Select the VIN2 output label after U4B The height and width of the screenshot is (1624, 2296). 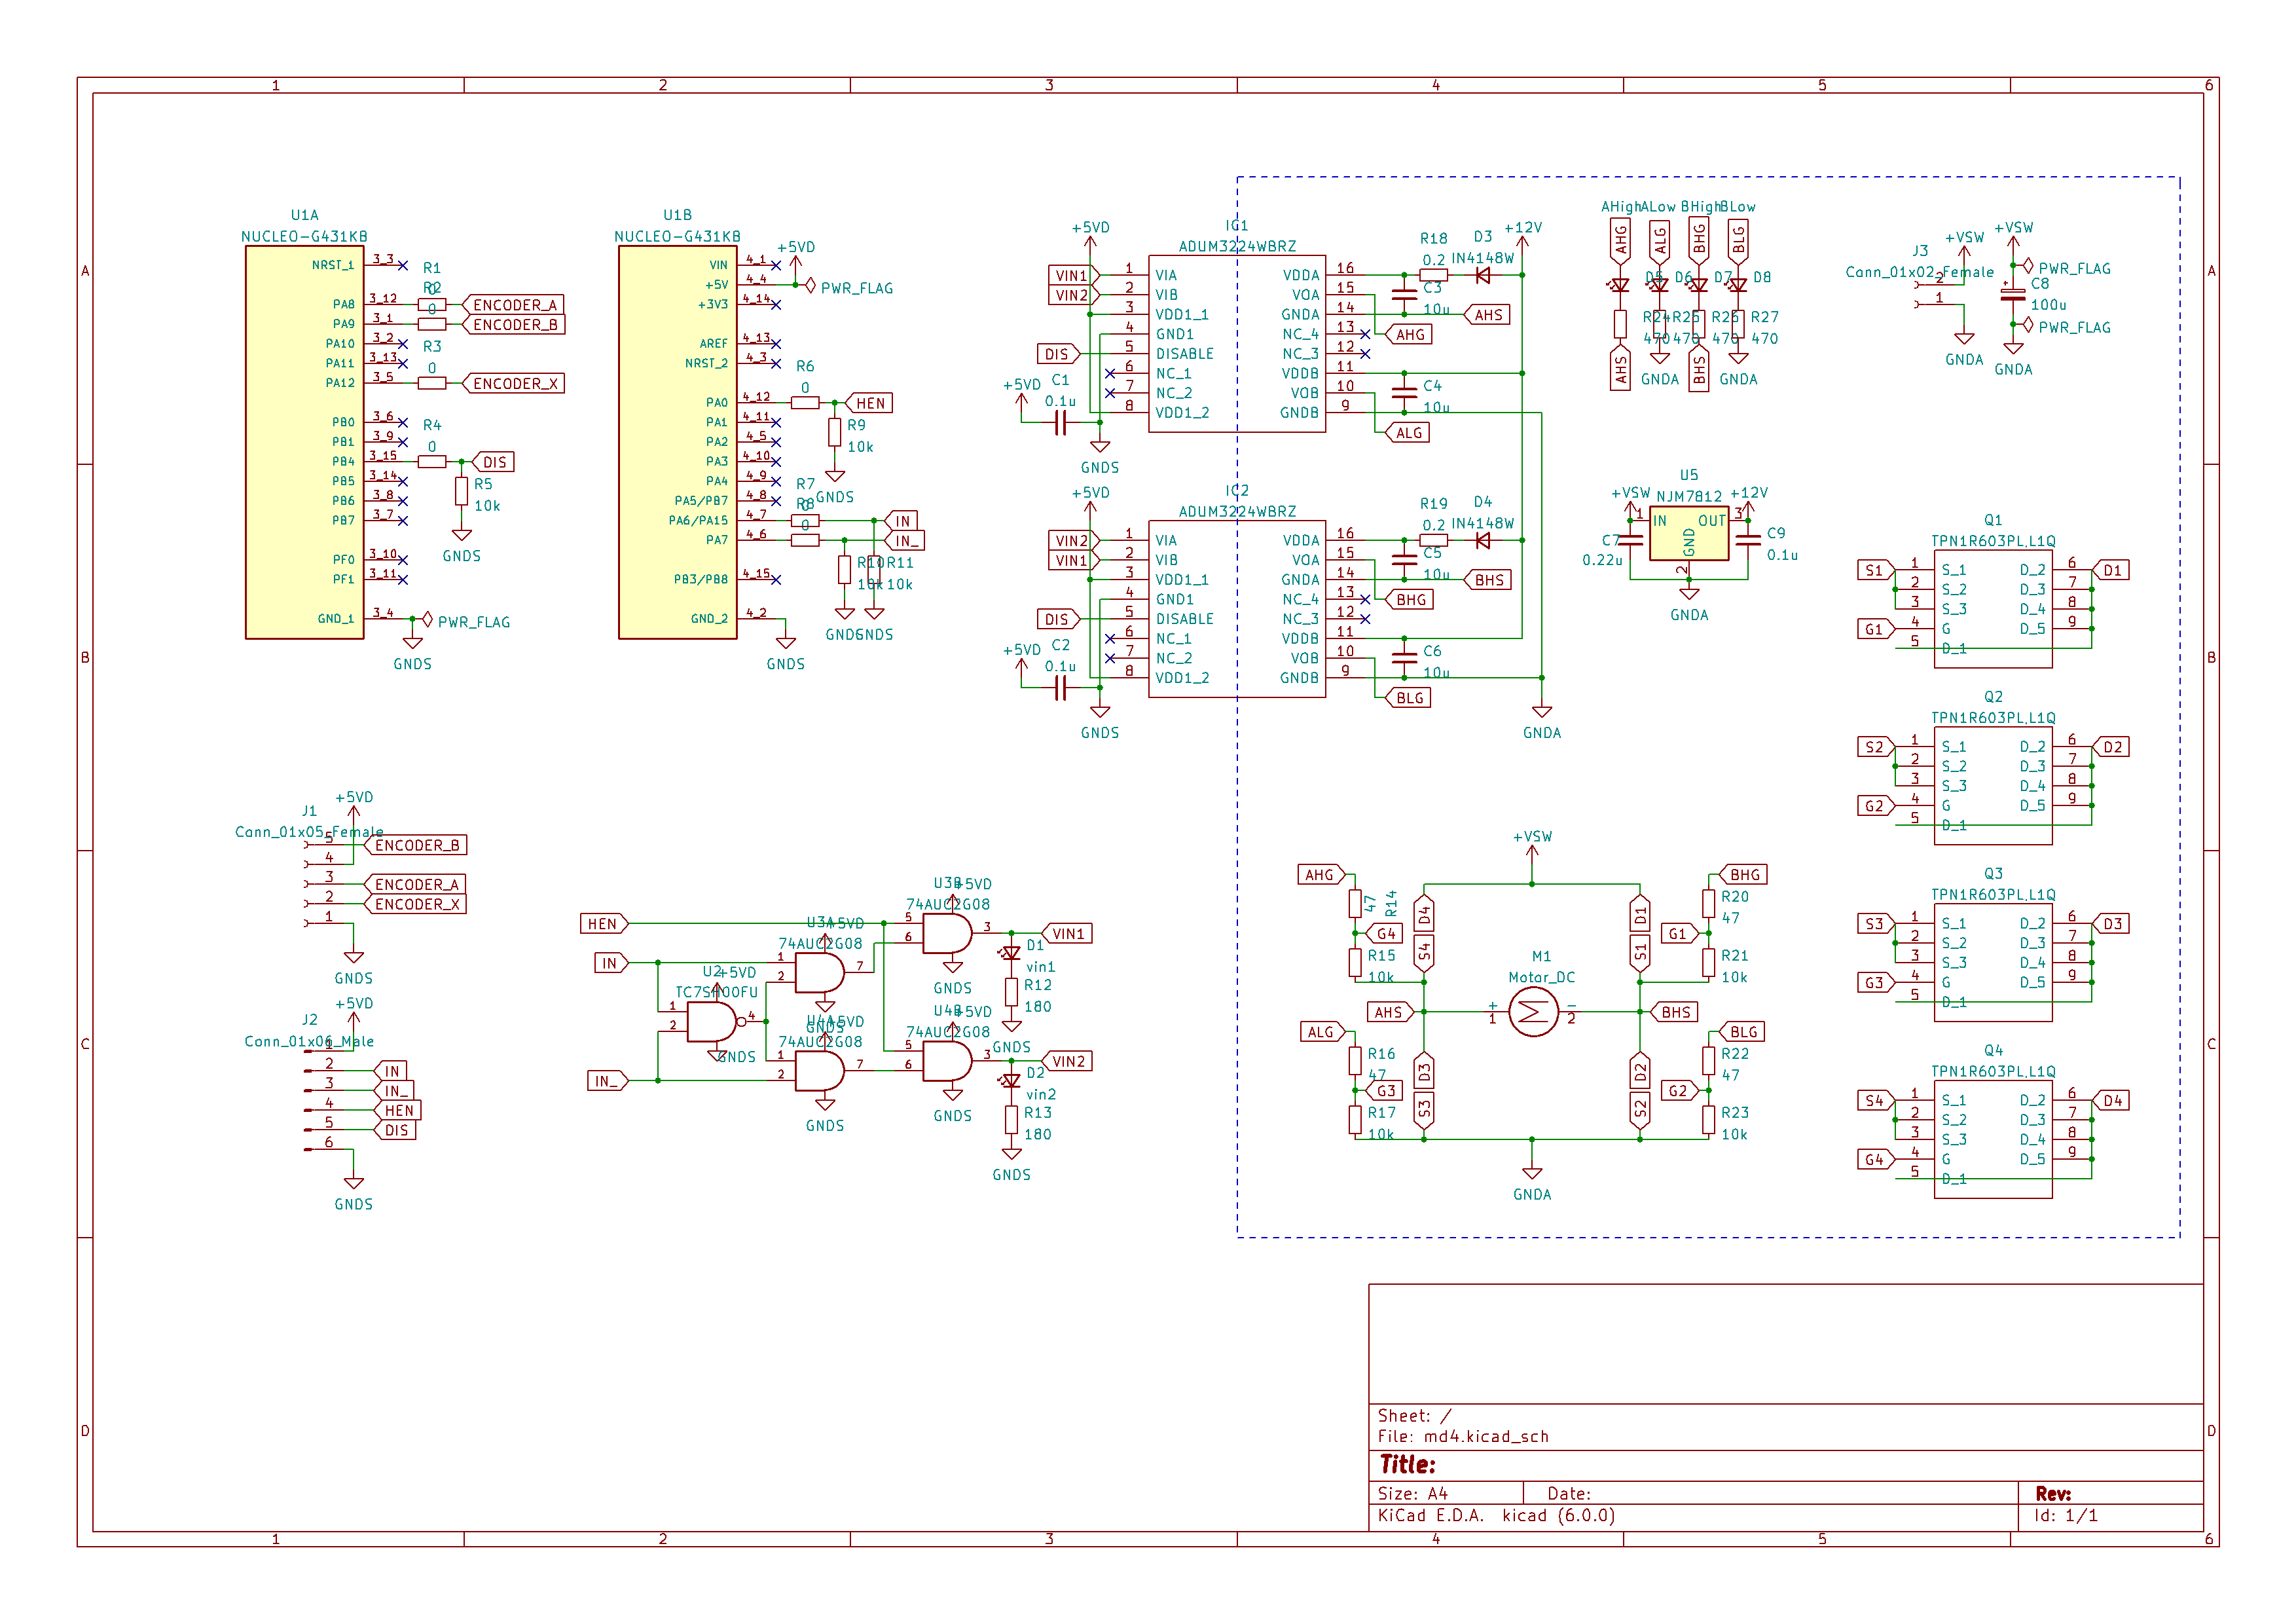1066,1062
